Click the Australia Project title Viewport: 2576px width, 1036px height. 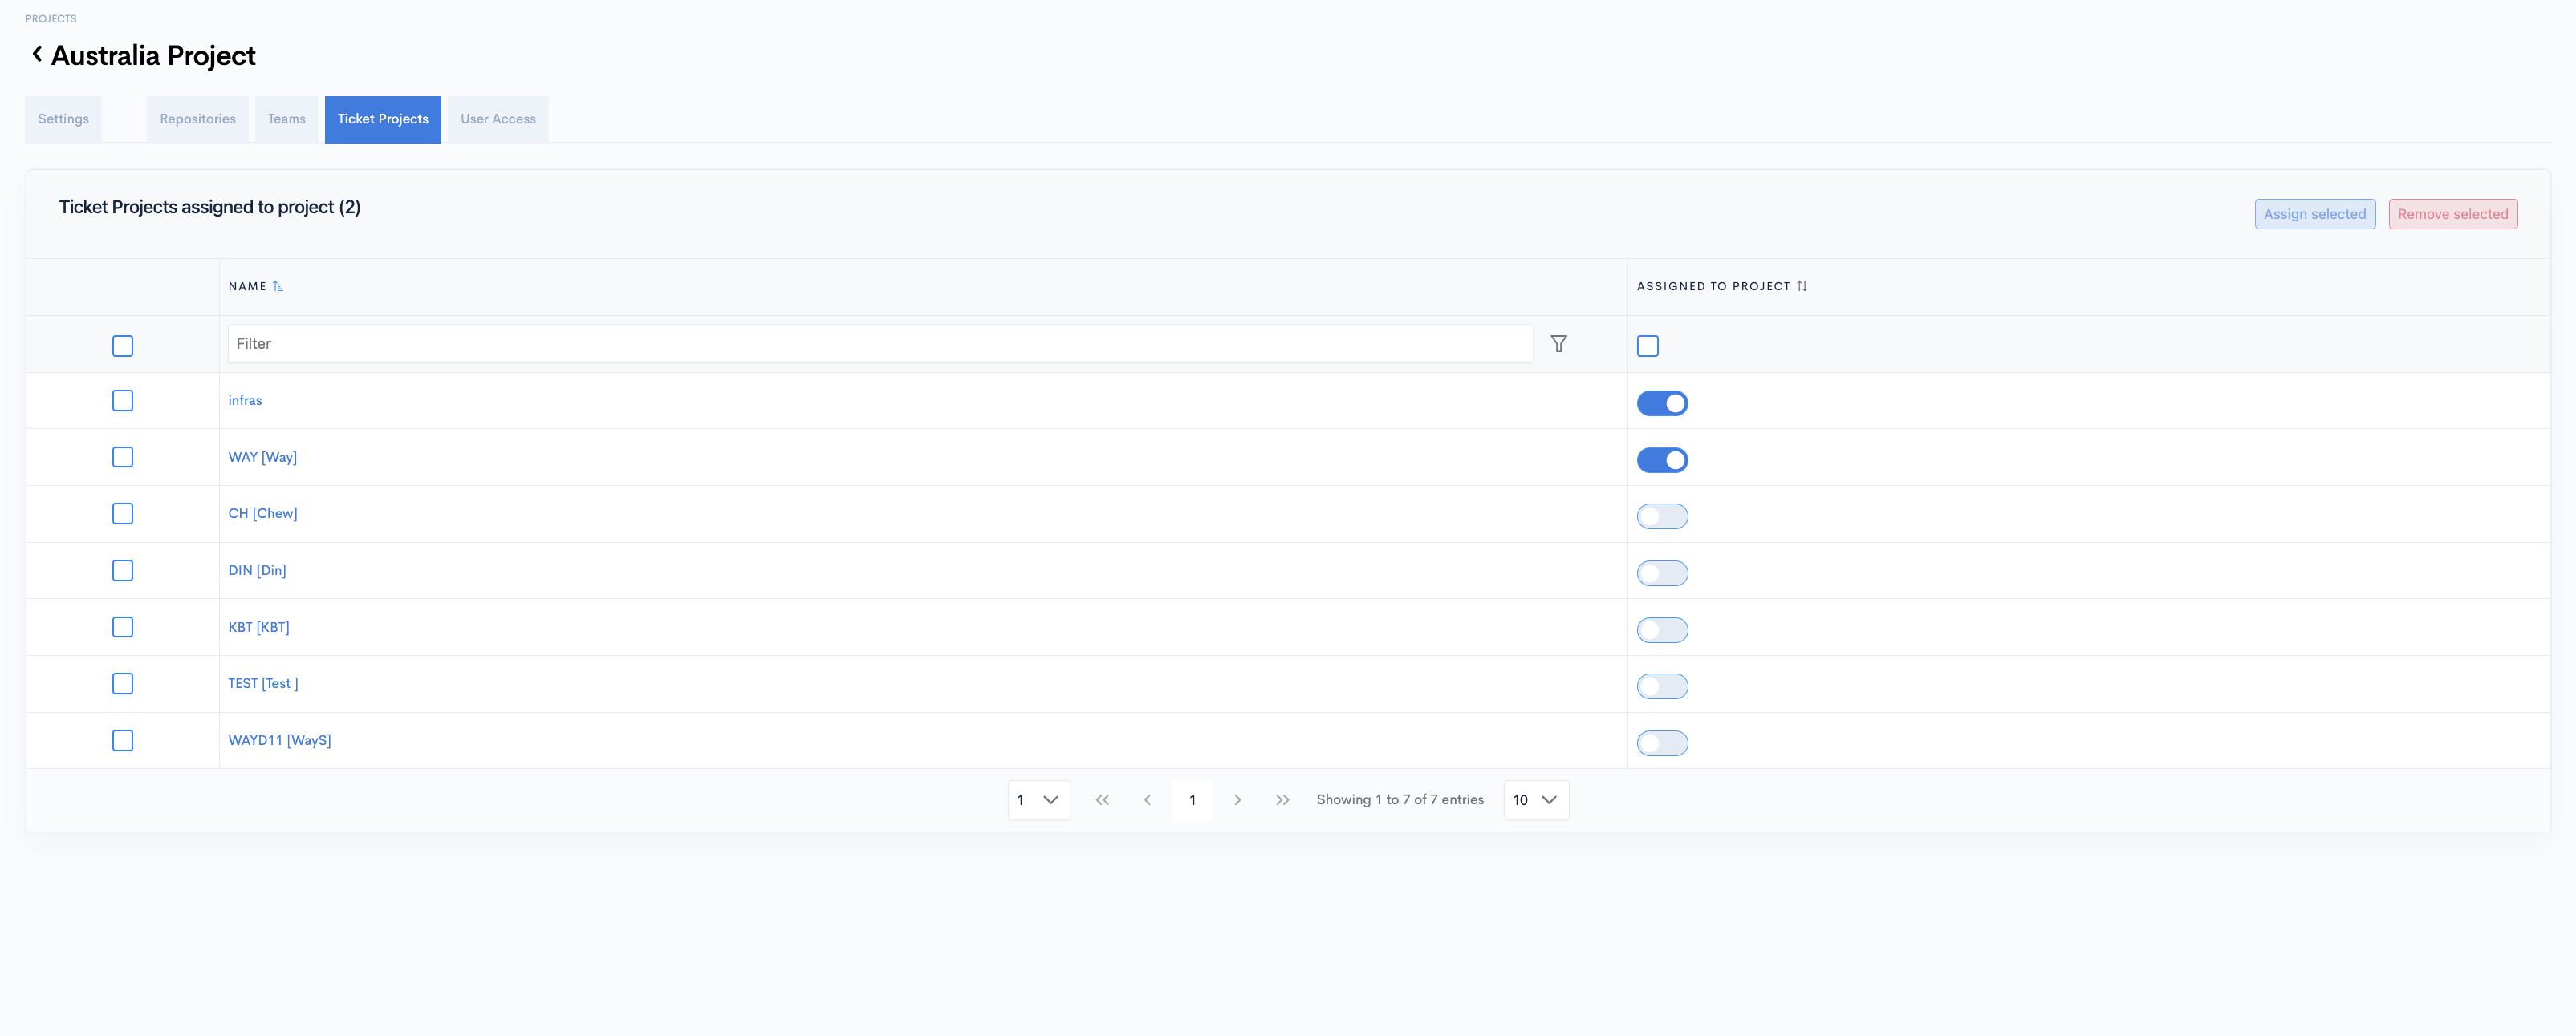tap(153, 56)
